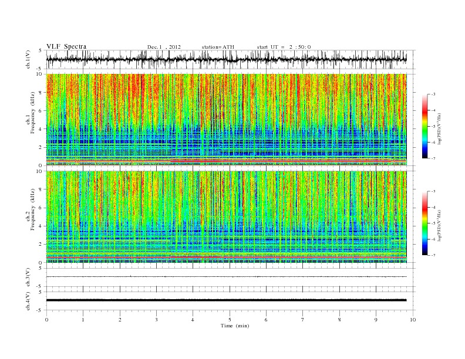
Task: Click the -3 tick on ch.1 color bar
Action: click(x=433, y=94)
